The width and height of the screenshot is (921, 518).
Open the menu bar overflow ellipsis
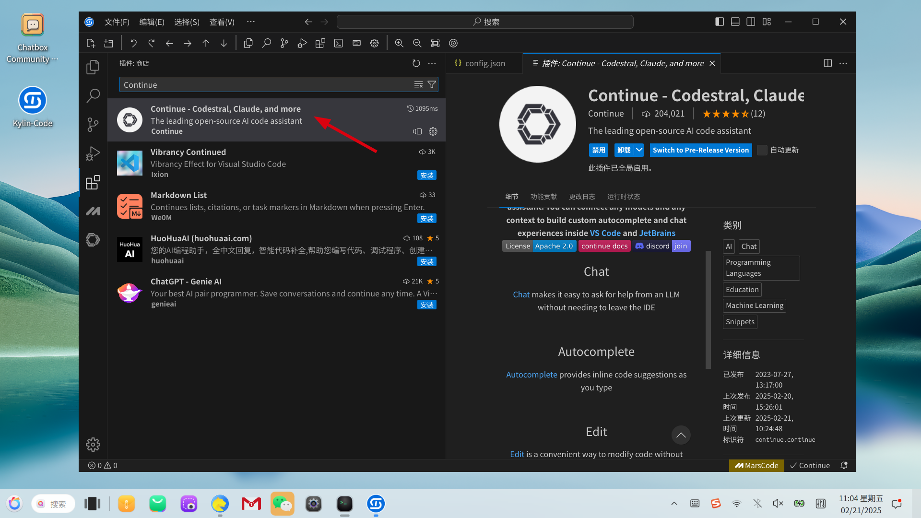(x=251, y=22)
